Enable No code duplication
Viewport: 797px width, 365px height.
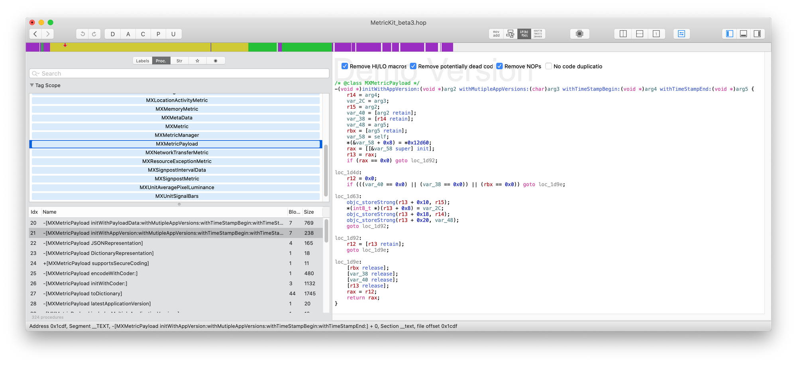pos(549,66)
